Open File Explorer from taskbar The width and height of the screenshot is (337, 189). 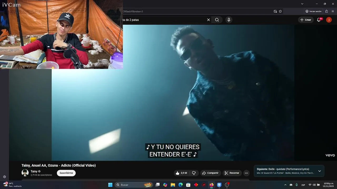pyautogui.click(x=173, y=185)
